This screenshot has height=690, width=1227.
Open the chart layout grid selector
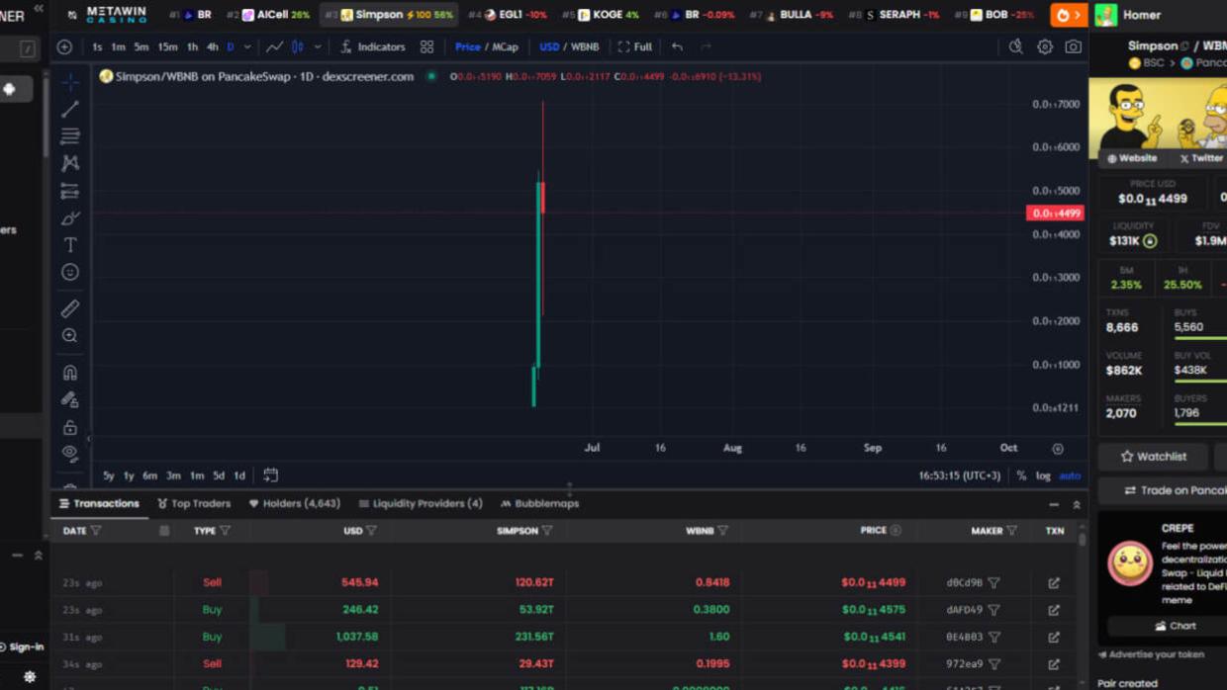point(426,46)
